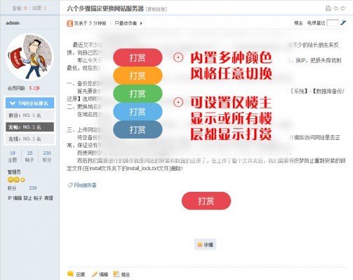Screen dimensions: 353x280
Task: Click the 清理 cleanup action
Action: click(48, 198)
